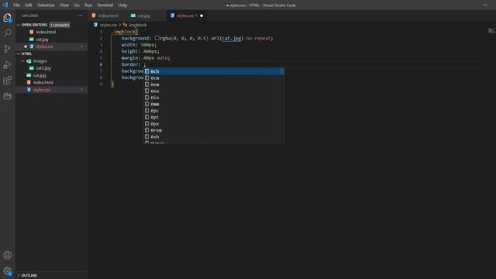The height and width of the screenshot is (279, 496).
Task: Open the Run and Debug view
Action: [x=7, y=65]
